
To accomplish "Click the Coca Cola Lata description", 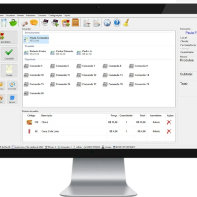I will [50, 131].
